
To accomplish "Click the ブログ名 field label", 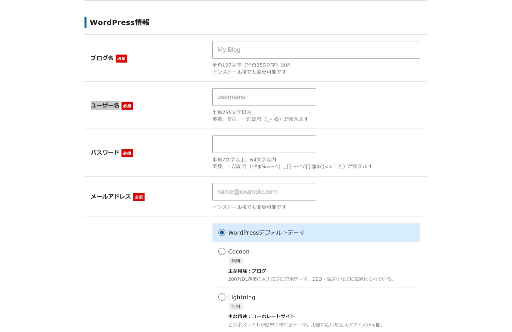I will 102,58.
